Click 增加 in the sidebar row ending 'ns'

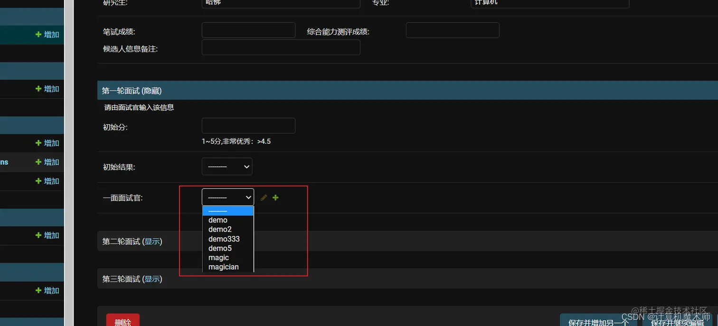(x=47, y=162)
